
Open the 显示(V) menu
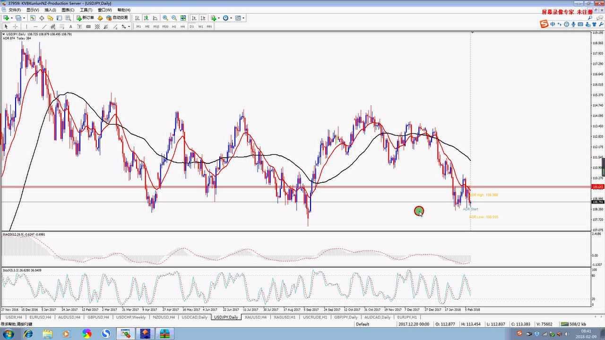[33, 10]
